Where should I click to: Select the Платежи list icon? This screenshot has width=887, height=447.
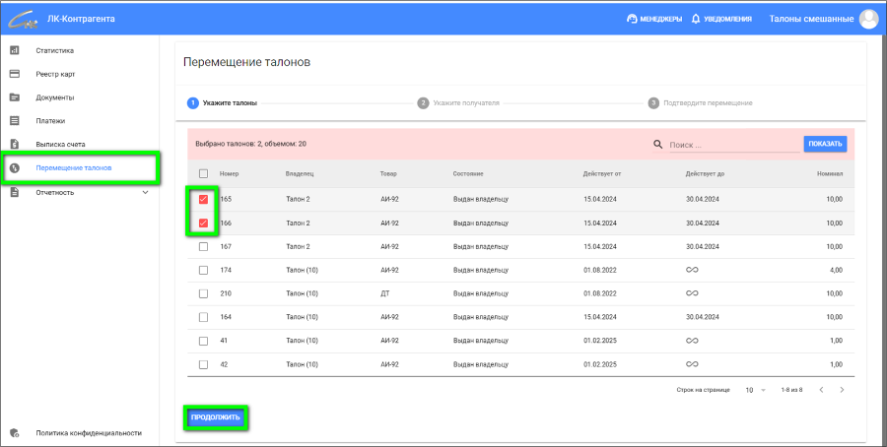(15, 121)
